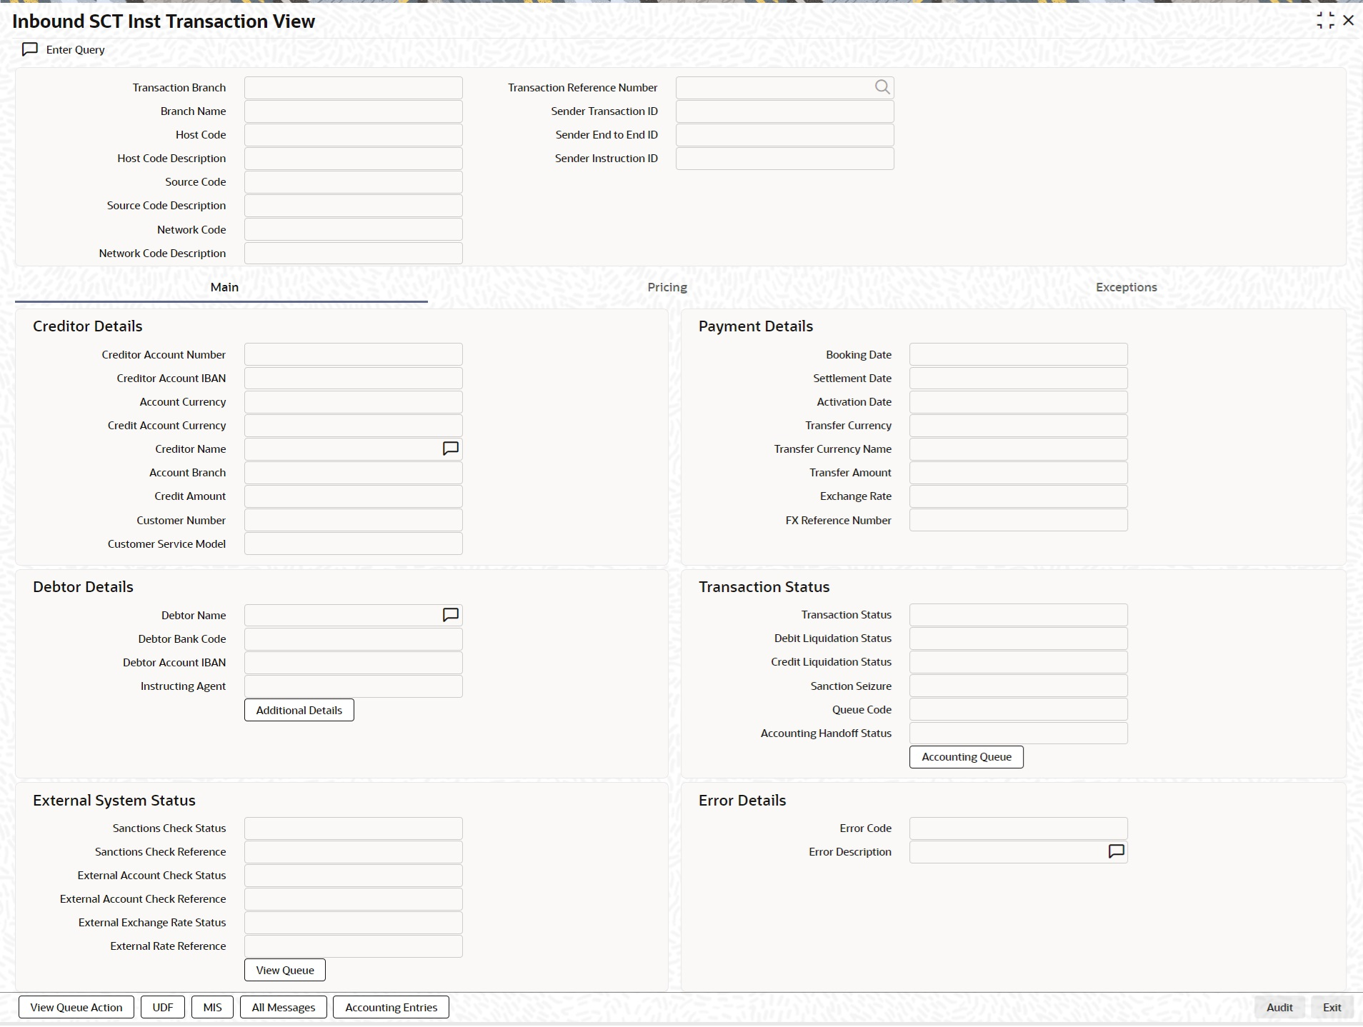The height and width of the screenshot is (1027, 1363).
Task: Click the Network Code Description field
Action: [x=354, y=253]
